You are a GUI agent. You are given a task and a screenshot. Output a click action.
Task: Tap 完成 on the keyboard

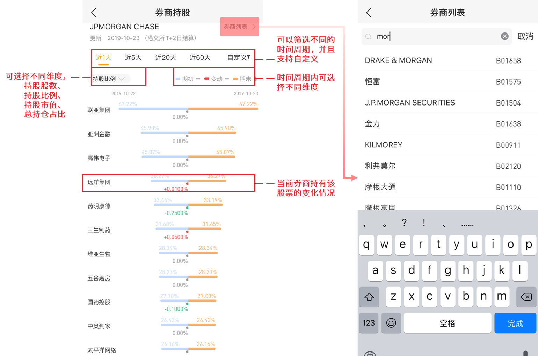point(515,323)
